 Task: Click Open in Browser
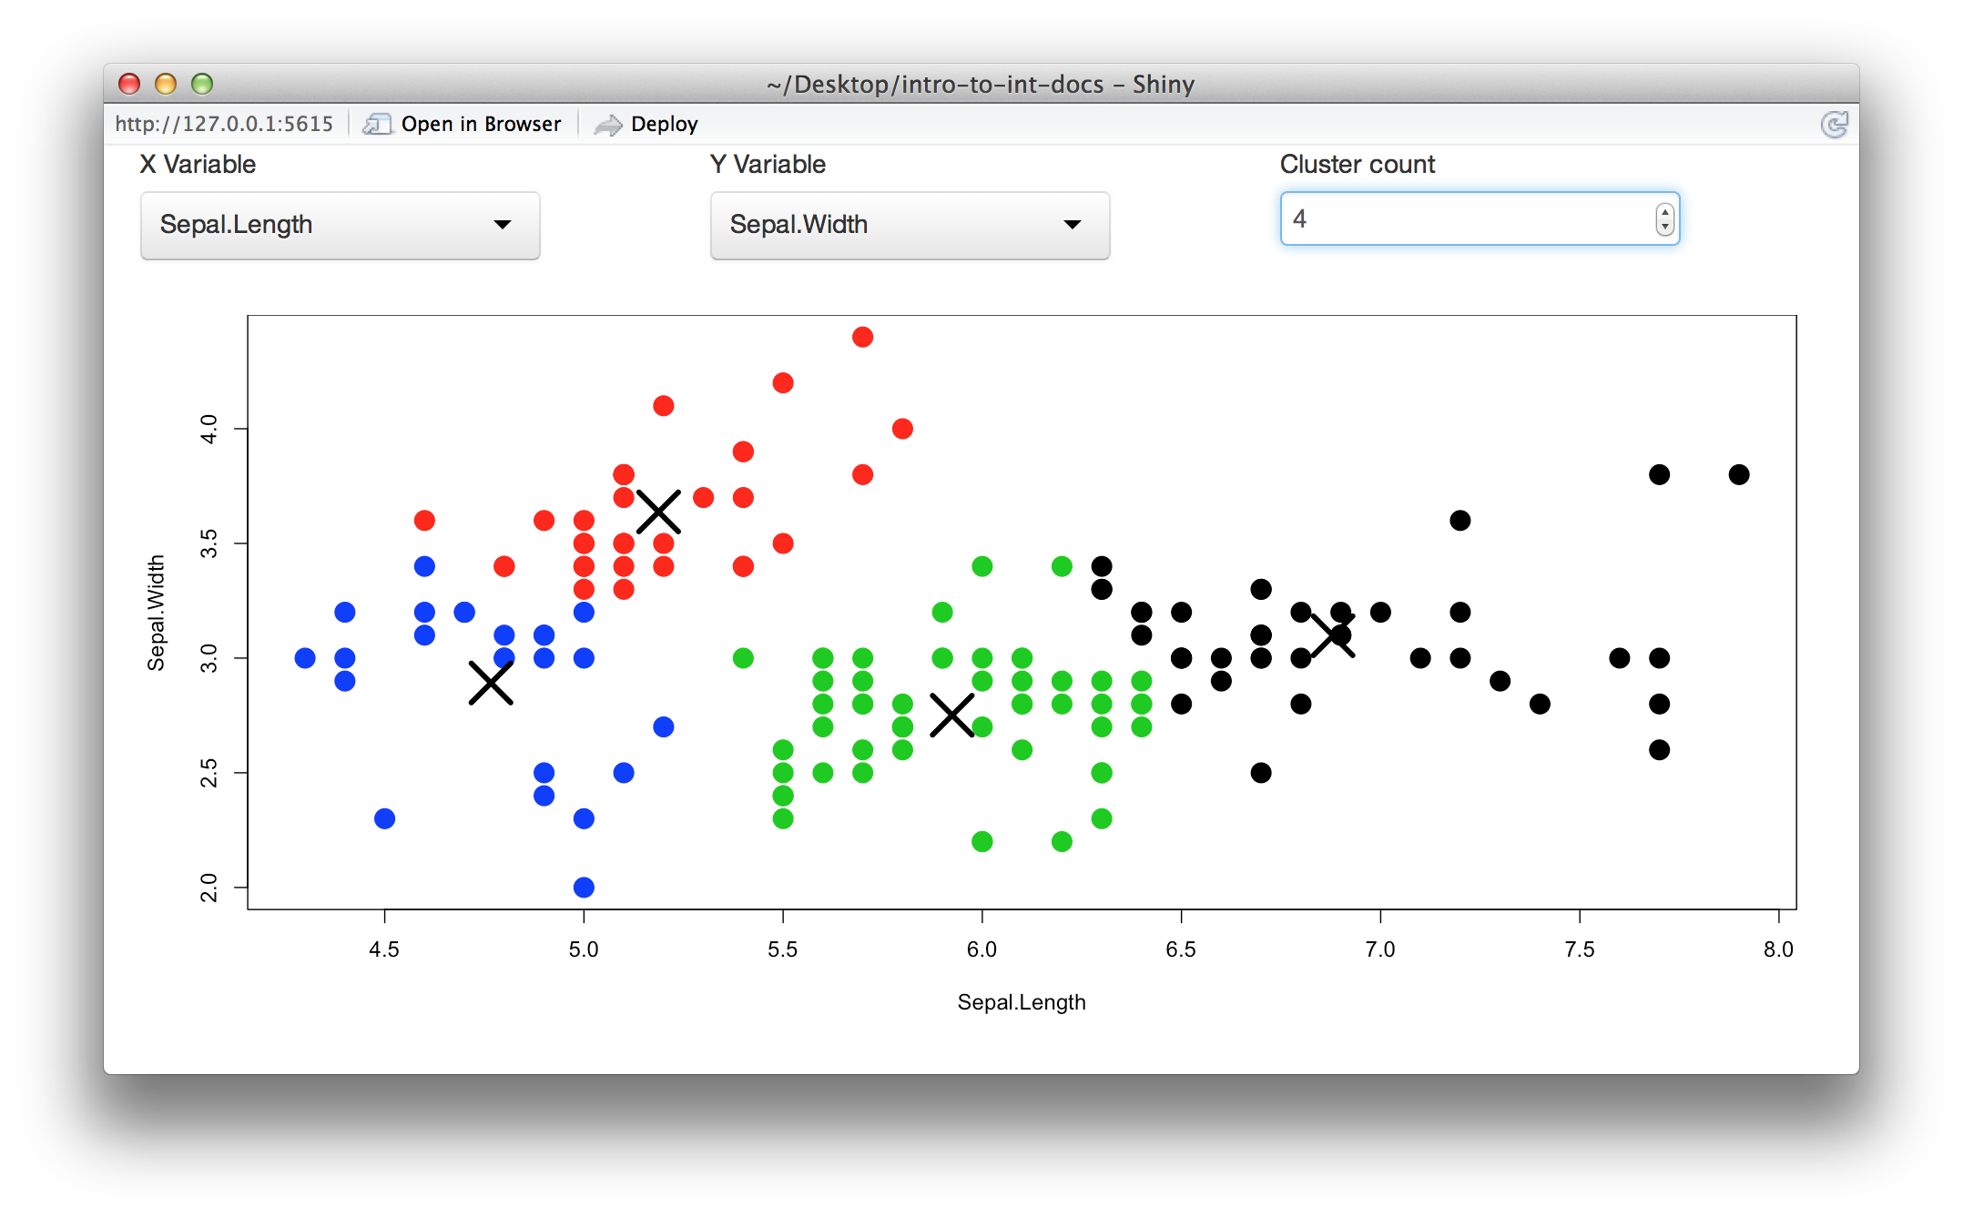[481, 123]
